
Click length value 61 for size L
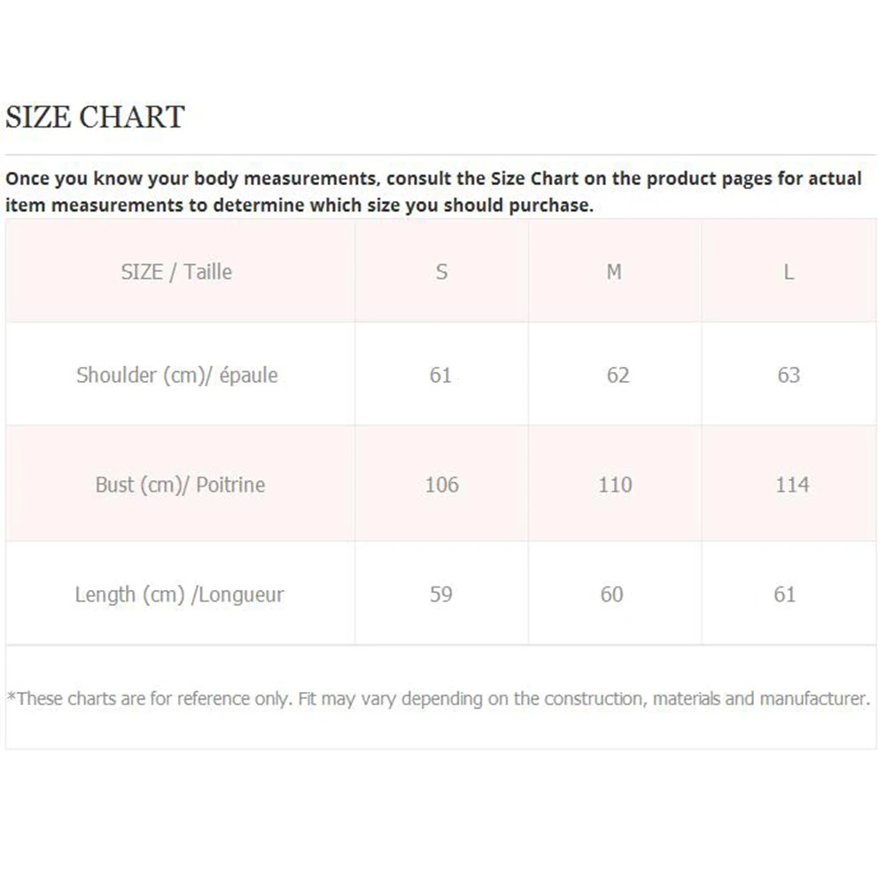(784, 595)
